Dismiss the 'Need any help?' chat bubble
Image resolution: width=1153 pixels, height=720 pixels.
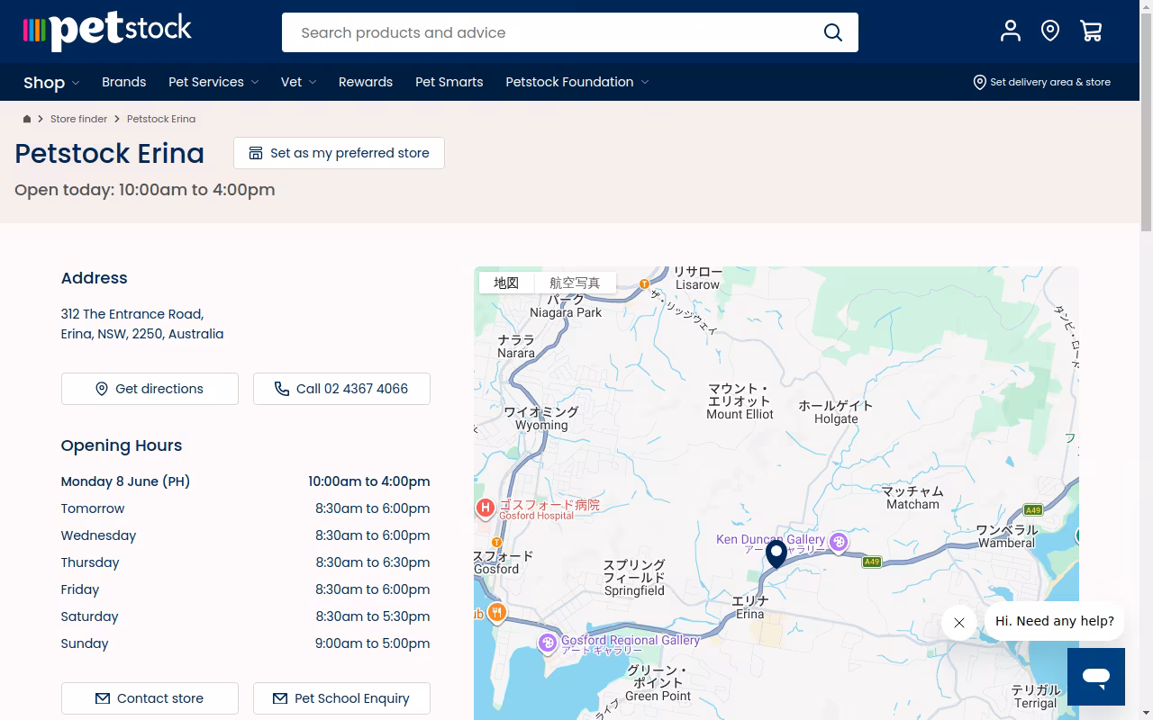(959, 623)
